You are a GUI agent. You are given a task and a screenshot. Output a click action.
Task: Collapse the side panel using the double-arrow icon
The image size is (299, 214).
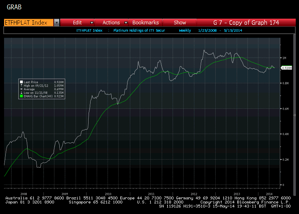pyautogui.click(x=295, y=115)
